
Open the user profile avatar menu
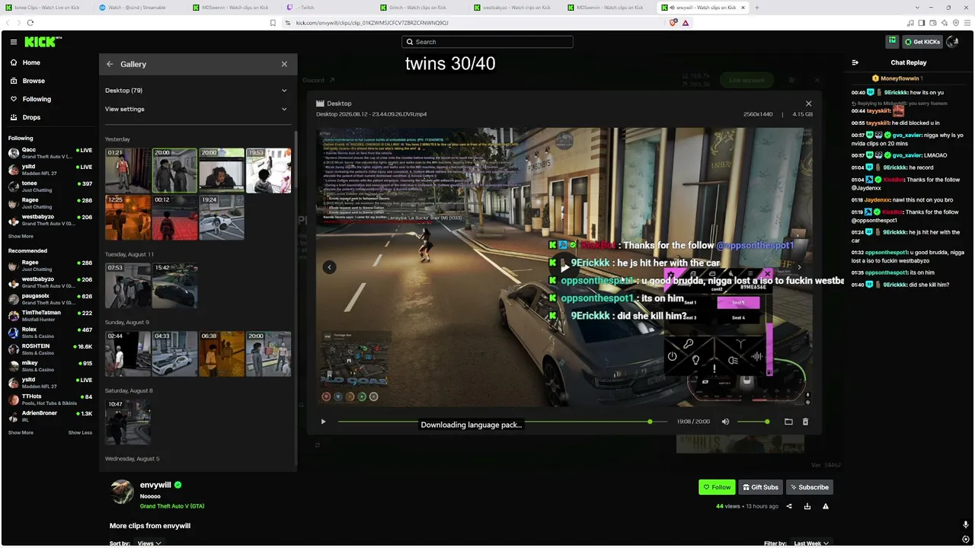952,42
